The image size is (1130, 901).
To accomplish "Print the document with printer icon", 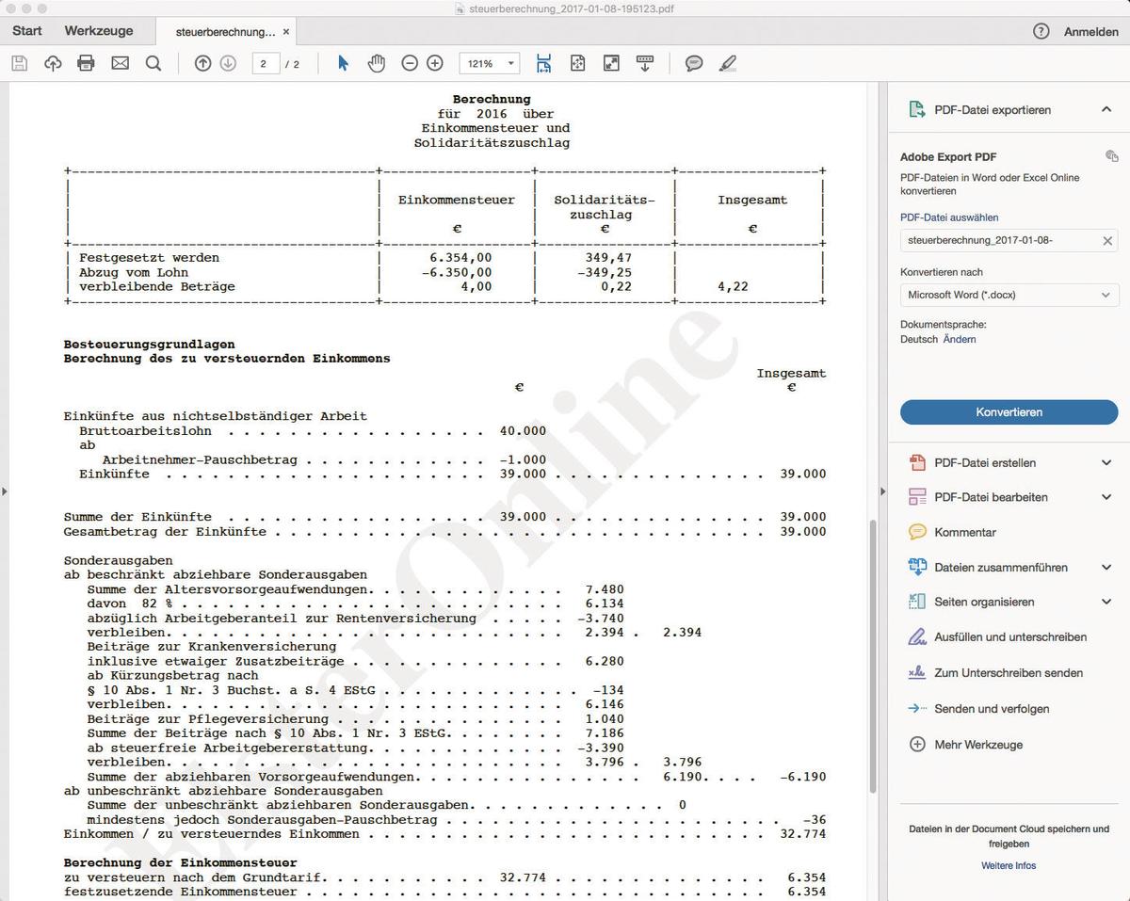I will tap(86, 63).
